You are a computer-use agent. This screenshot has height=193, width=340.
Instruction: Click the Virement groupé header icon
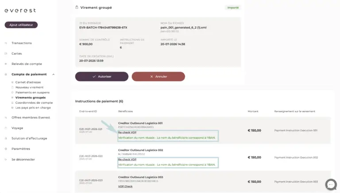(x=77, y=8)
